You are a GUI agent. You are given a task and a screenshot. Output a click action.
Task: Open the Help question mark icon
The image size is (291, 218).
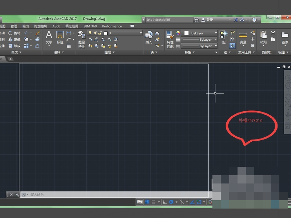click(x=254, y=20)
